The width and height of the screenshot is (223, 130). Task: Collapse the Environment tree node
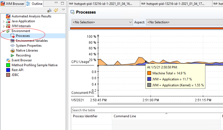tap(4, 31)
